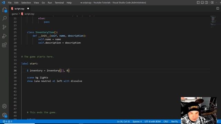Open the Explorer view in activity bar
The height and width of the screenshot is (124, 221).
pyautogui.click(x=4, y=10)
